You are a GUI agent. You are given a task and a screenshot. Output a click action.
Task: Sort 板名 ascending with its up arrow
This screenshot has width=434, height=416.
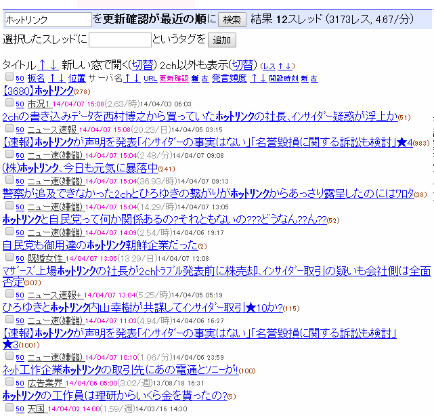point(51,79)
